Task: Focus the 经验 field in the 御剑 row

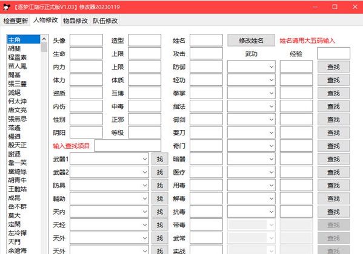Action: click(296, 120)
